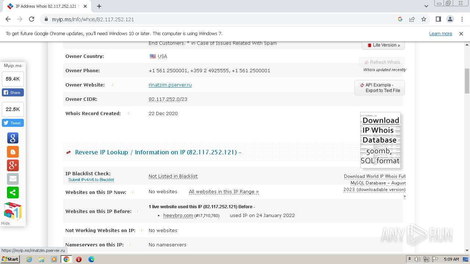Viewport: 470px width, 264px height.
Task: Open Learn more link about updates
Action: tap(441, 33)
